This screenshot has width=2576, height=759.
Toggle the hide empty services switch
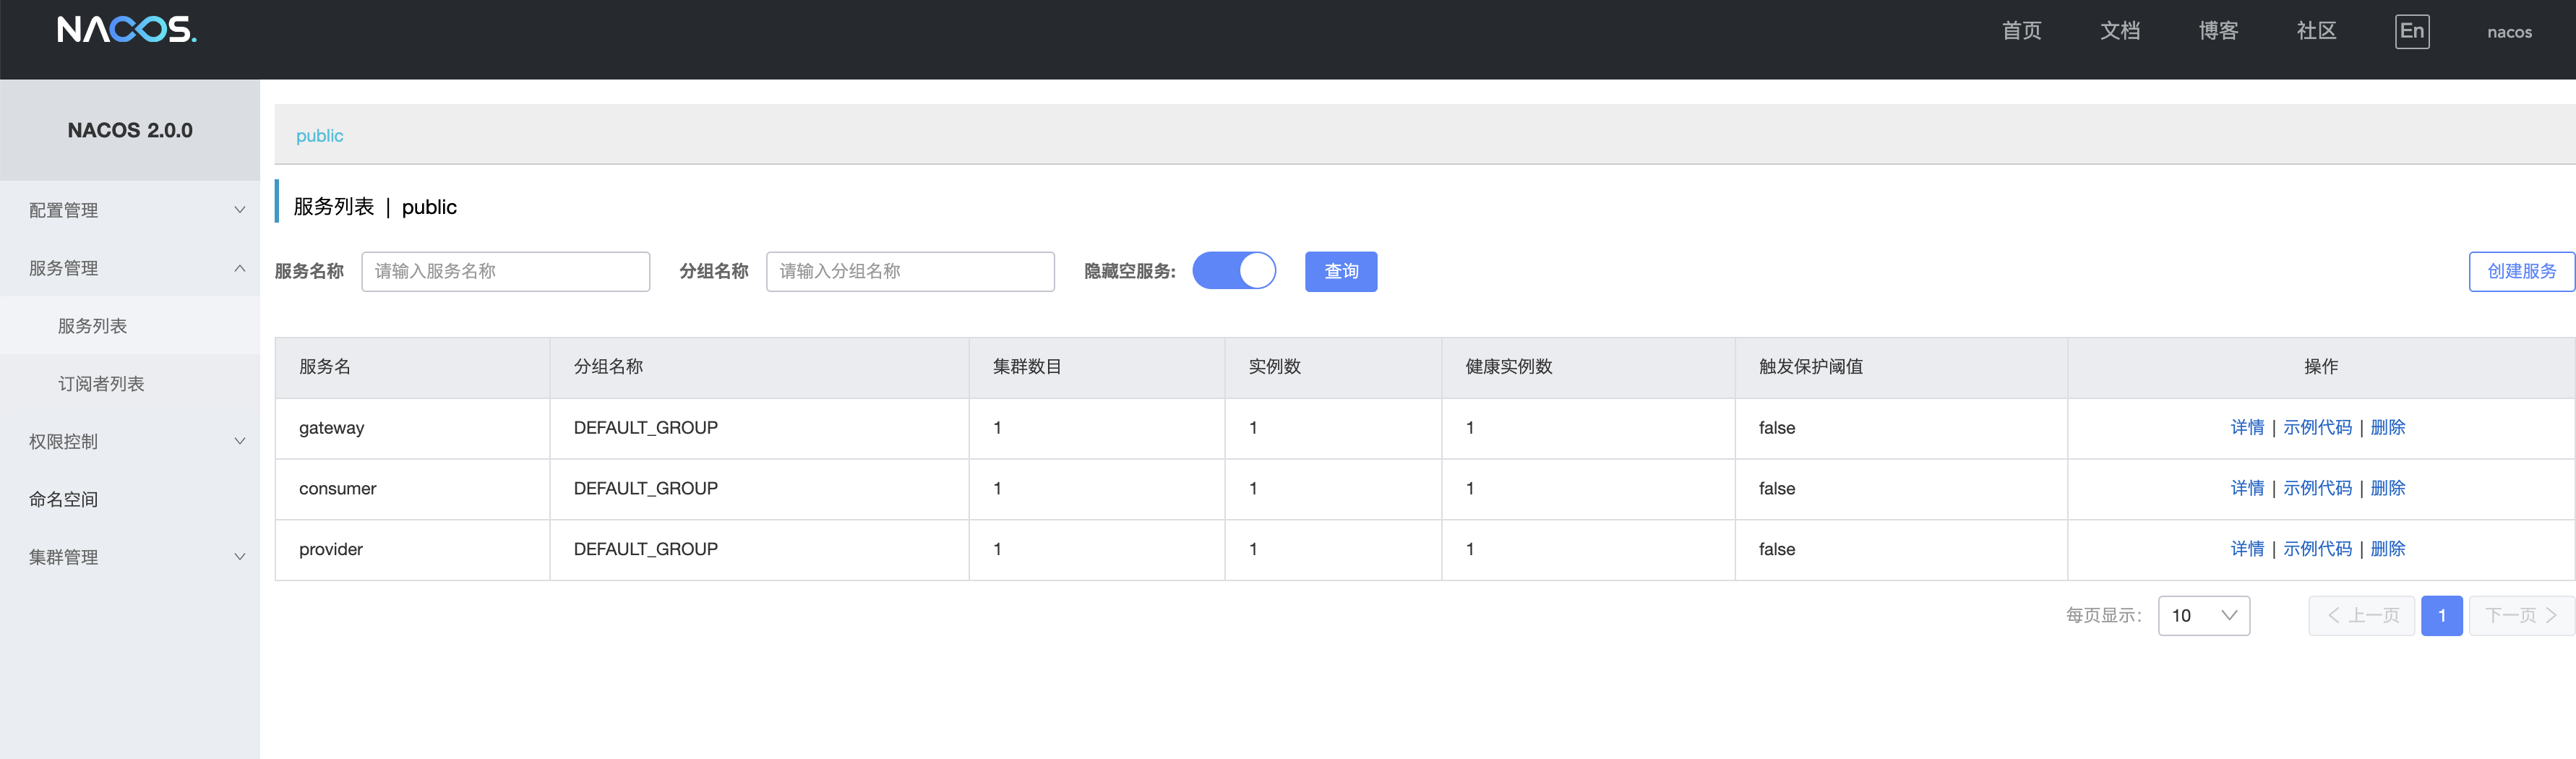(x=1233, y=271)
